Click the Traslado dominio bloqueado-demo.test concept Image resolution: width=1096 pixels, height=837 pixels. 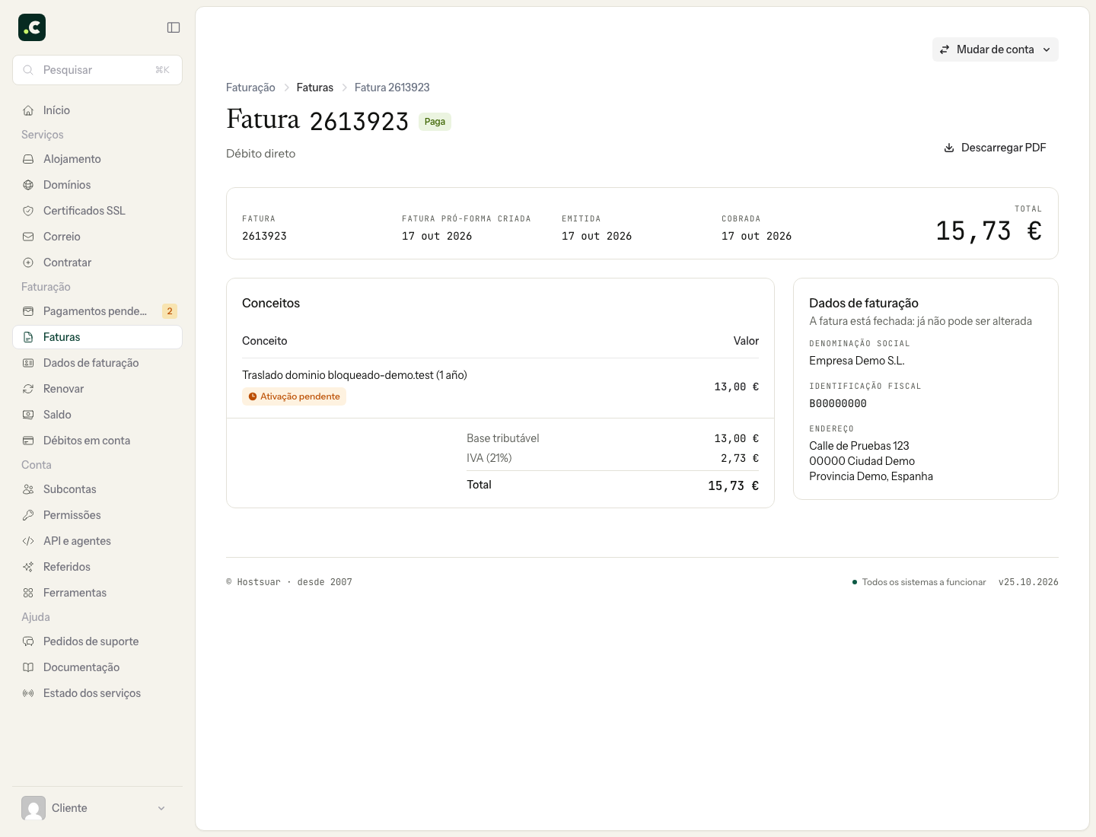pyautogui.click(x=355, y=375)
